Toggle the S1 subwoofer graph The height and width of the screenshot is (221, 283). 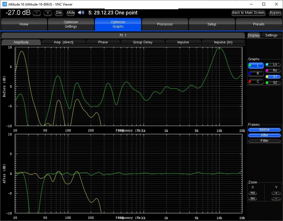click(273, 76)
